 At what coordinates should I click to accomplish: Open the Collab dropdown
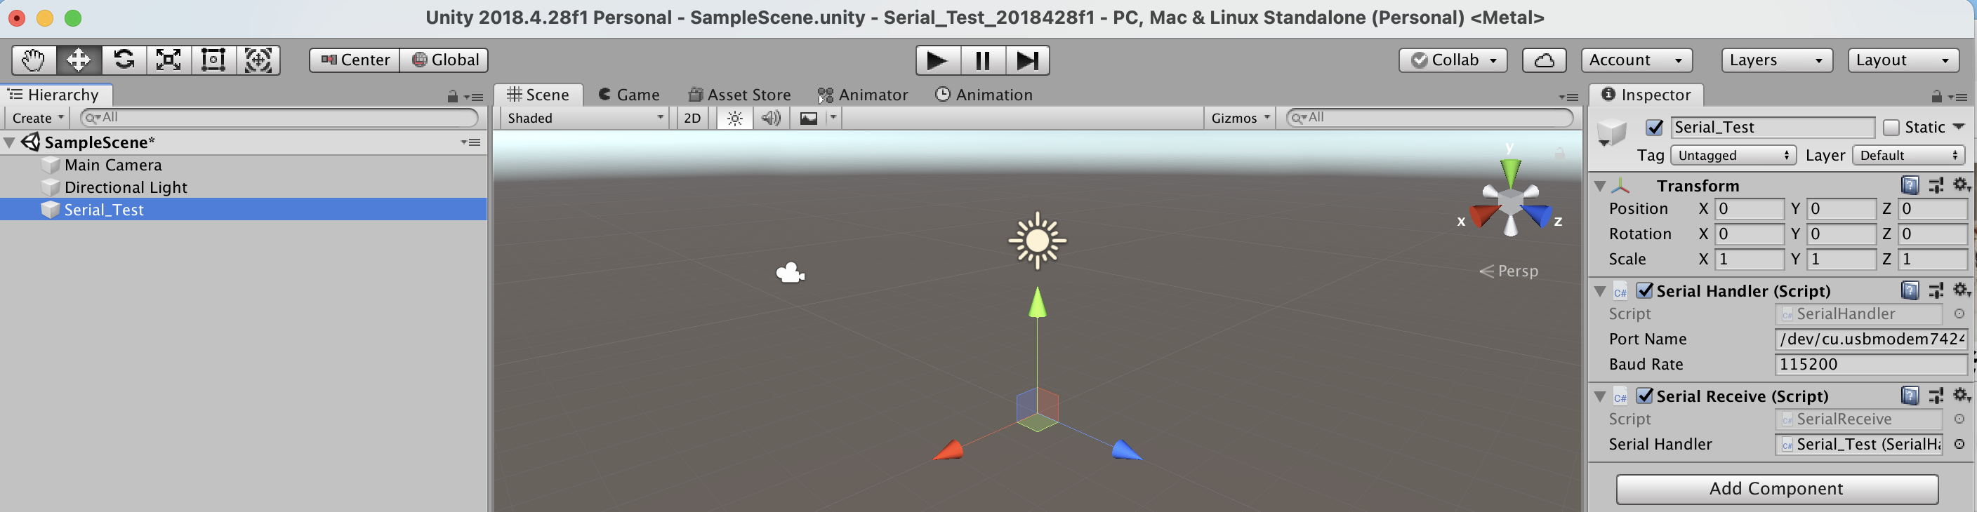(1453, 60)
